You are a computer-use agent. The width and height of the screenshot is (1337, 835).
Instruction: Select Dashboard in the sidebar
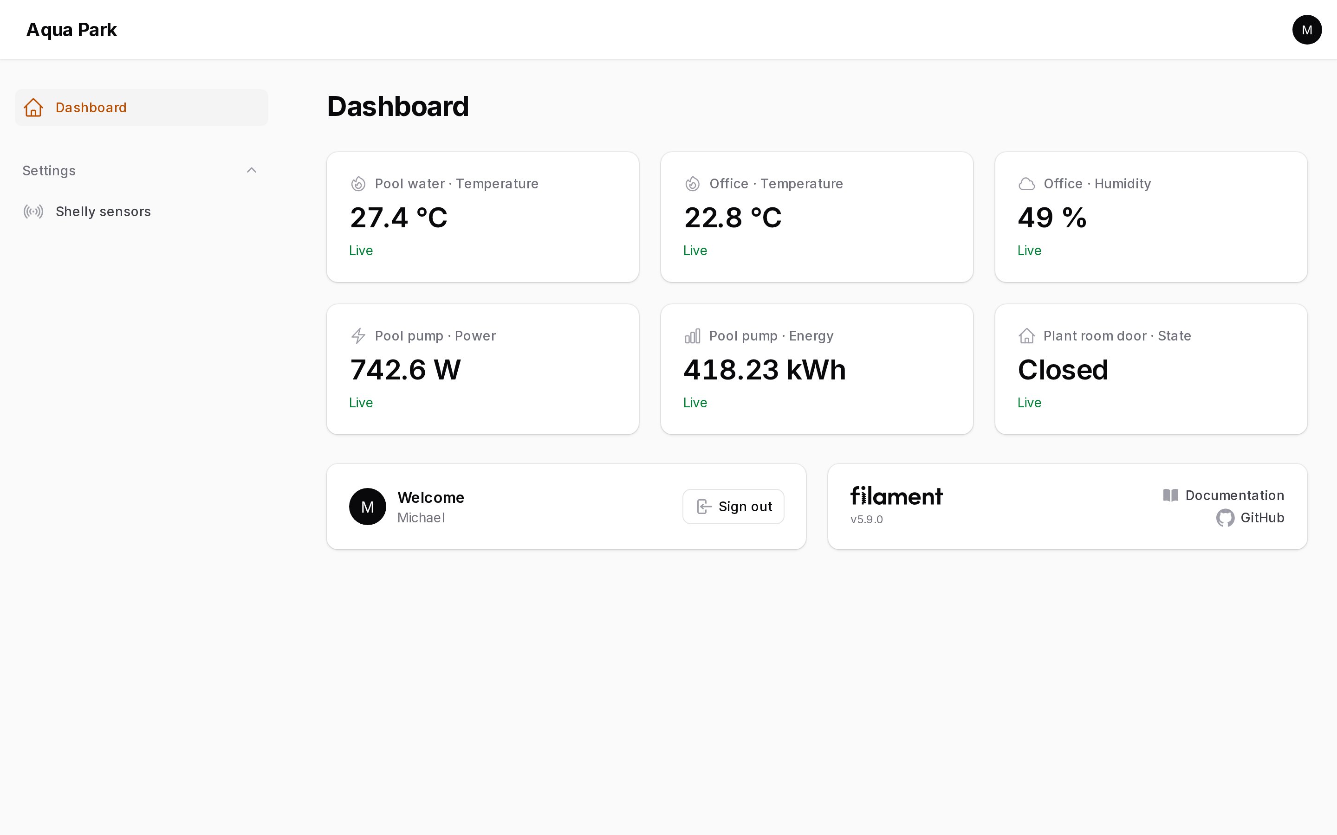[x=142, y=108]
